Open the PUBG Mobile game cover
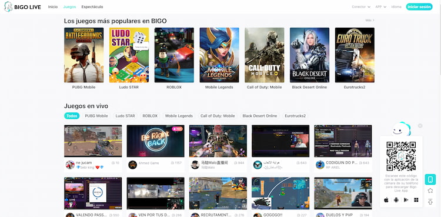The width and height of the screenshot is (441, 217). [x=84, y=55]
